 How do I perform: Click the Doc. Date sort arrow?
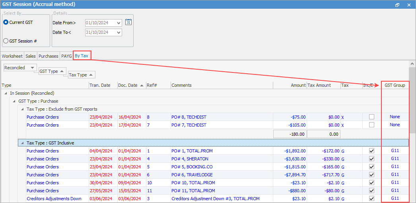(142, 85)
